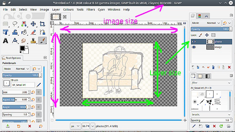
Task: Select the Foreground Select tool
Action: click(24, 24)
